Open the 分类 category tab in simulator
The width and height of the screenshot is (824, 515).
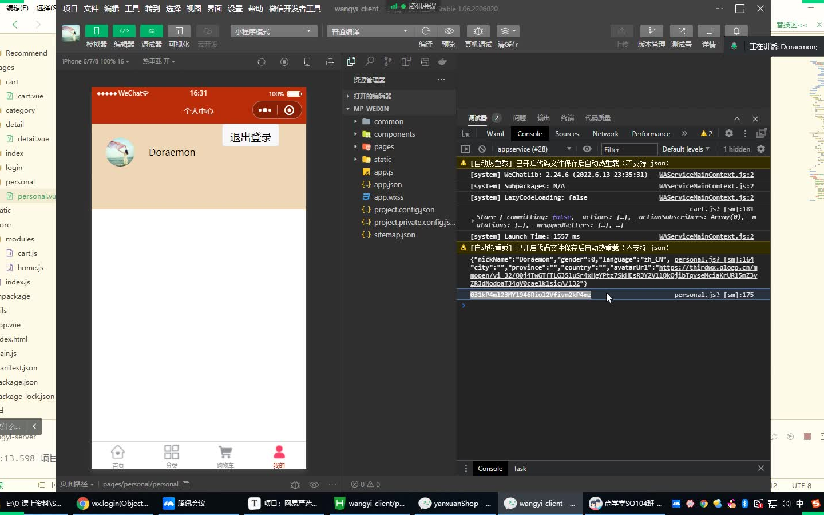click(x=172, y=455)
